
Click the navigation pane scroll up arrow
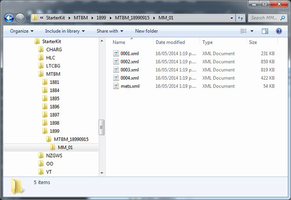pos(102,41)
